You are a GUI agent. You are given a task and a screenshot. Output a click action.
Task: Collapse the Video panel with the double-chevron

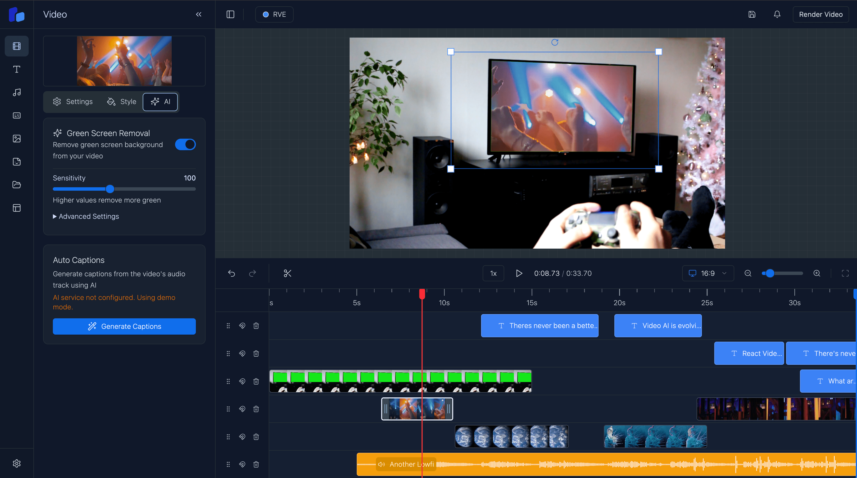[199, 14]
